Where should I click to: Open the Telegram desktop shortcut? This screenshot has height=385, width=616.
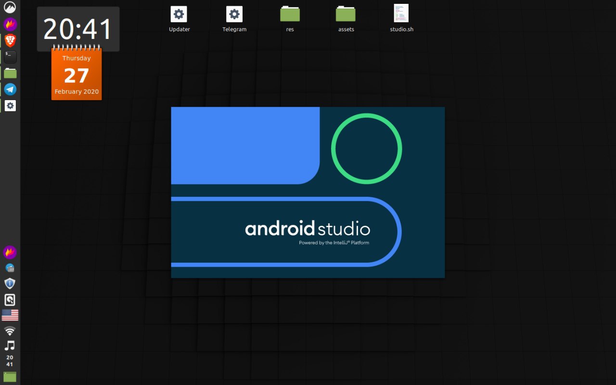coord(234,19)
